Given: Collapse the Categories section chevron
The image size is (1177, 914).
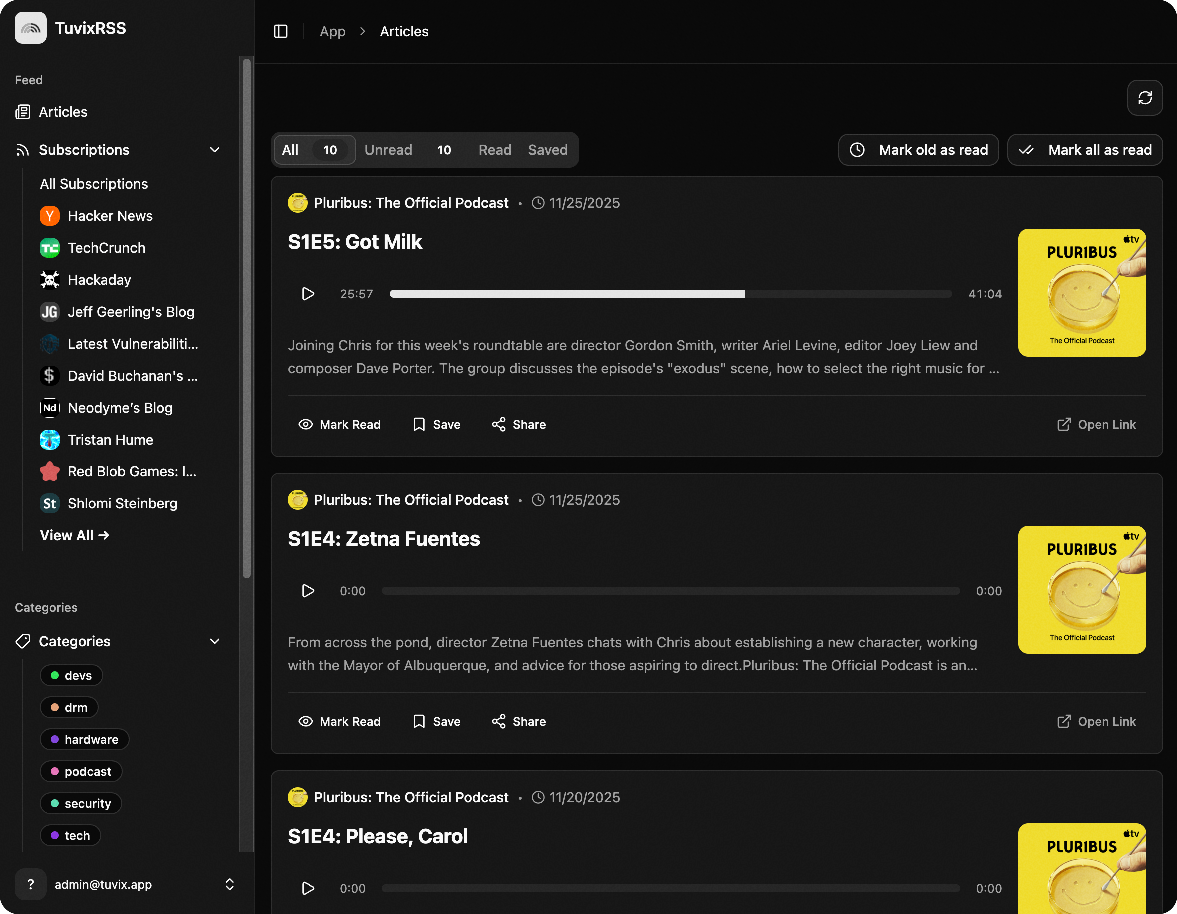Looking at the screenshot, I should pyautogui.click(x=214, y=641).
